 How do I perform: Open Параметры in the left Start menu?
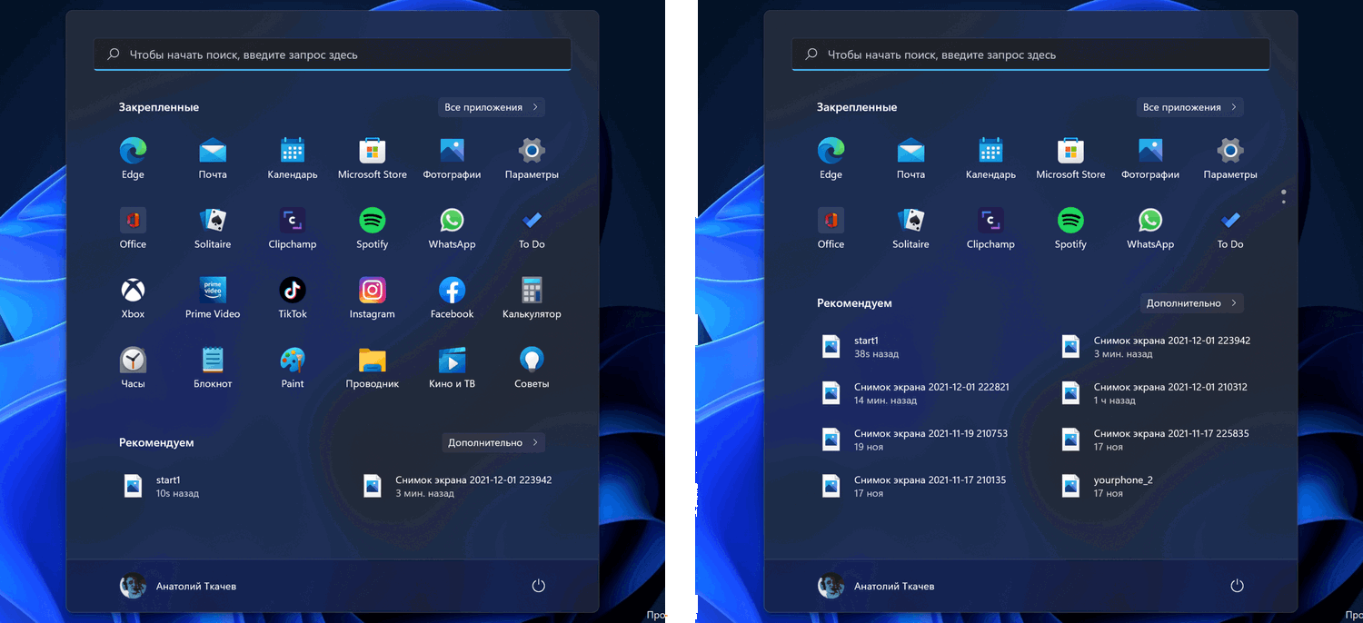(x=532, y=159)
